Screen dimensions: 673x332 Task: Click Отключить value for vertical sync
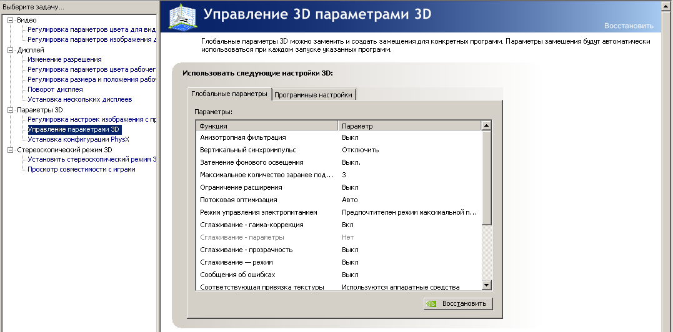click(x=360, y=150)
